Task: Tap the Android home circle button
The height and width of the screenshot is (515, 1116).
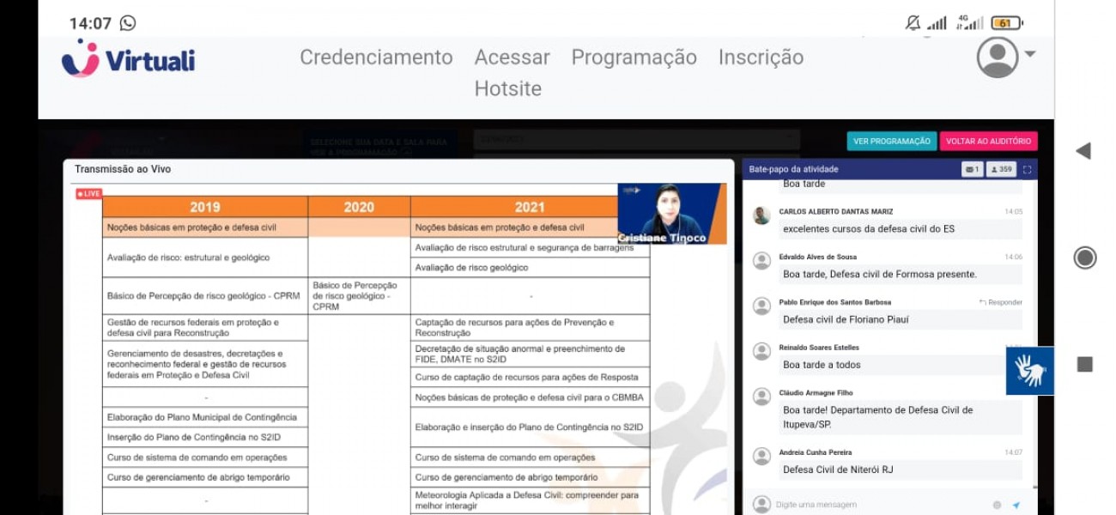Action: [x=1085, y=257]
